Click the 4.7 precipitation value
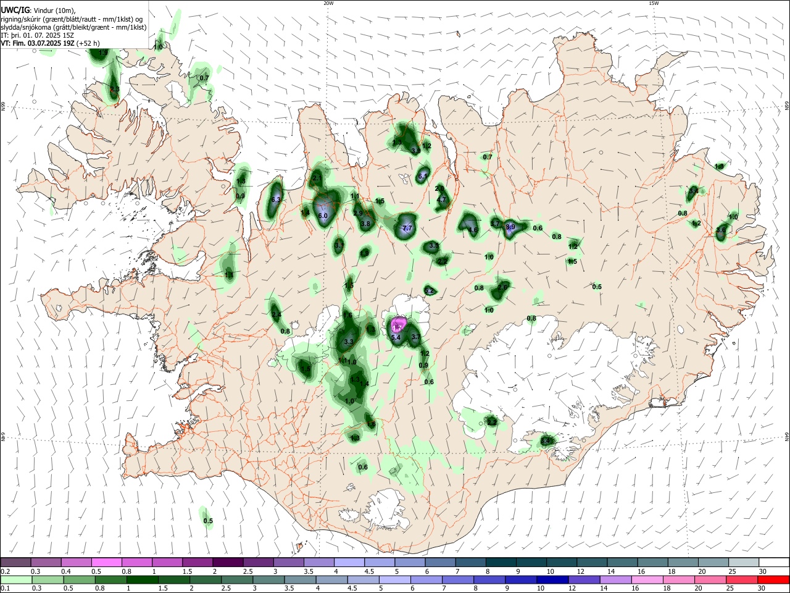Screen dimensions: 790x593 coord(441,200)
